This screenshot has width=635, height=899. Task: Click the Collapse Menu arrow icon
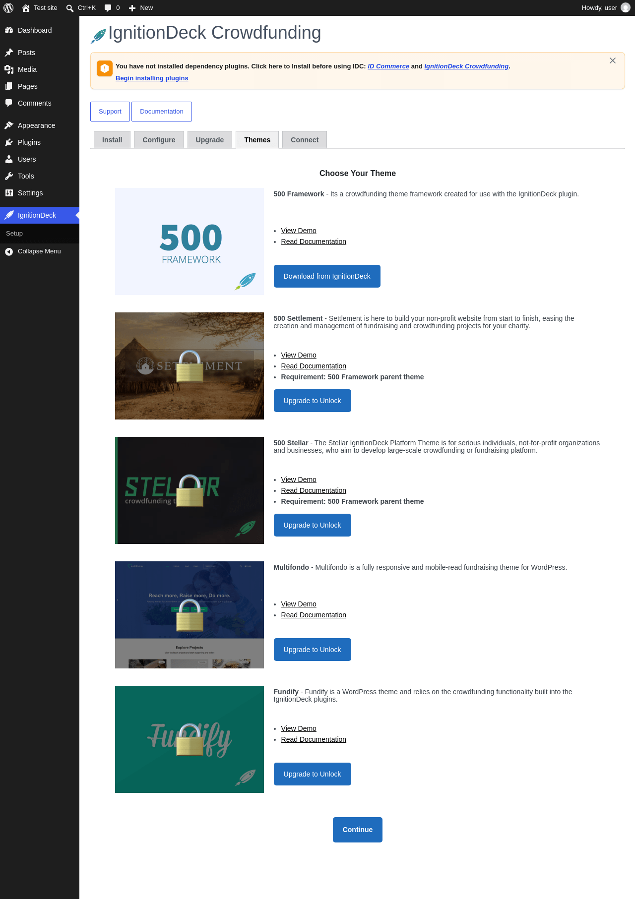pos(9,251)
